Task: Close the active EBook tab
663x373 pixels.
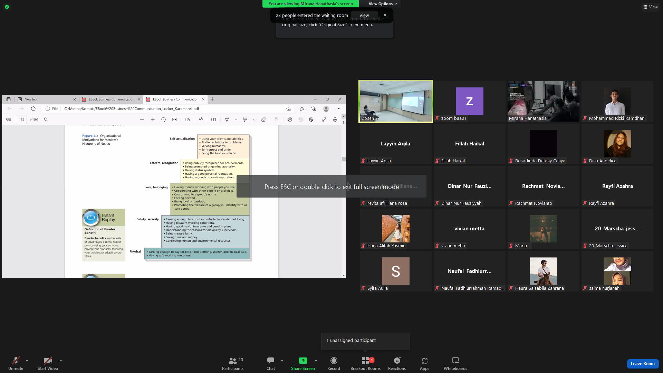Action: pos(203,99)
